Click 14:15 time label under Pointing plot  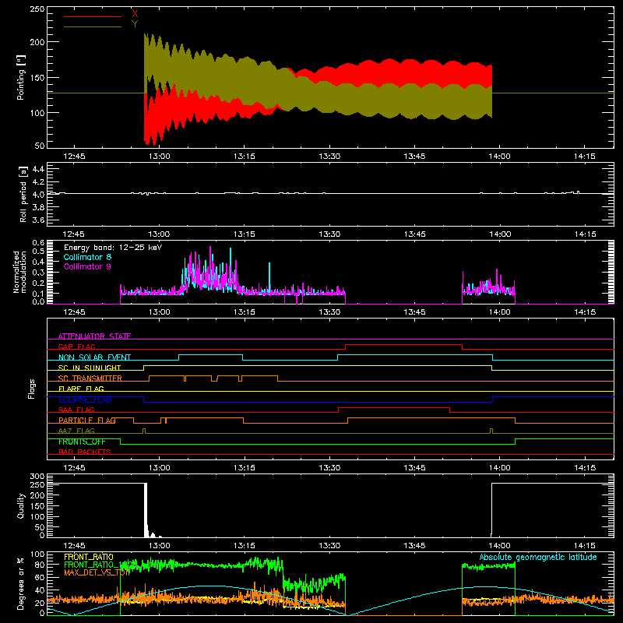585,157
